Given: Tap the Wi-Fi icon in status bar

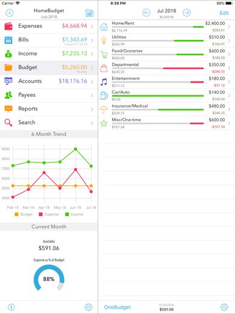Looking at the screenshot, I should tap(18, 3).
